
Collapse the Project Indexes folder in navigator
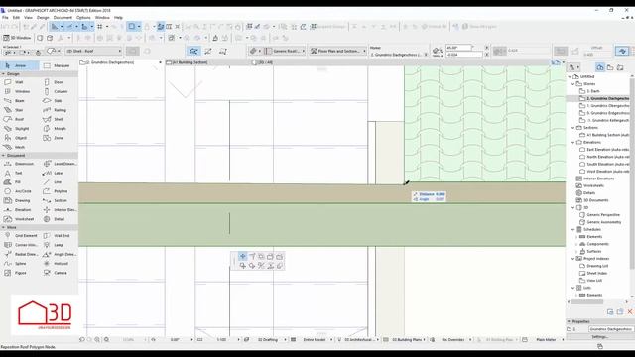(x=573, y=259)
